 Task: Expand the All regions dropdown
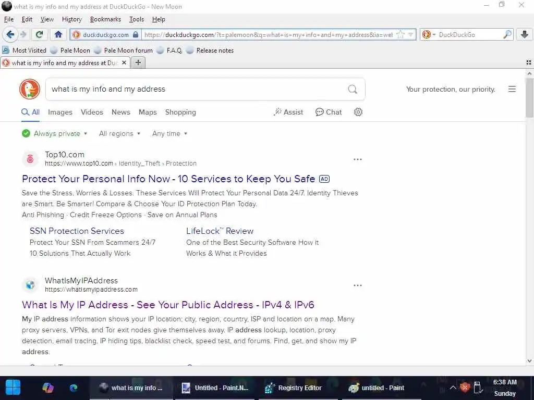tap(119, 134)
